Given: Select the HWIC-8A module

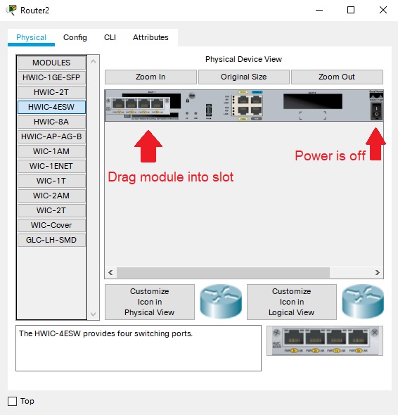Looking at the screenshot, I should coord(51,122).
